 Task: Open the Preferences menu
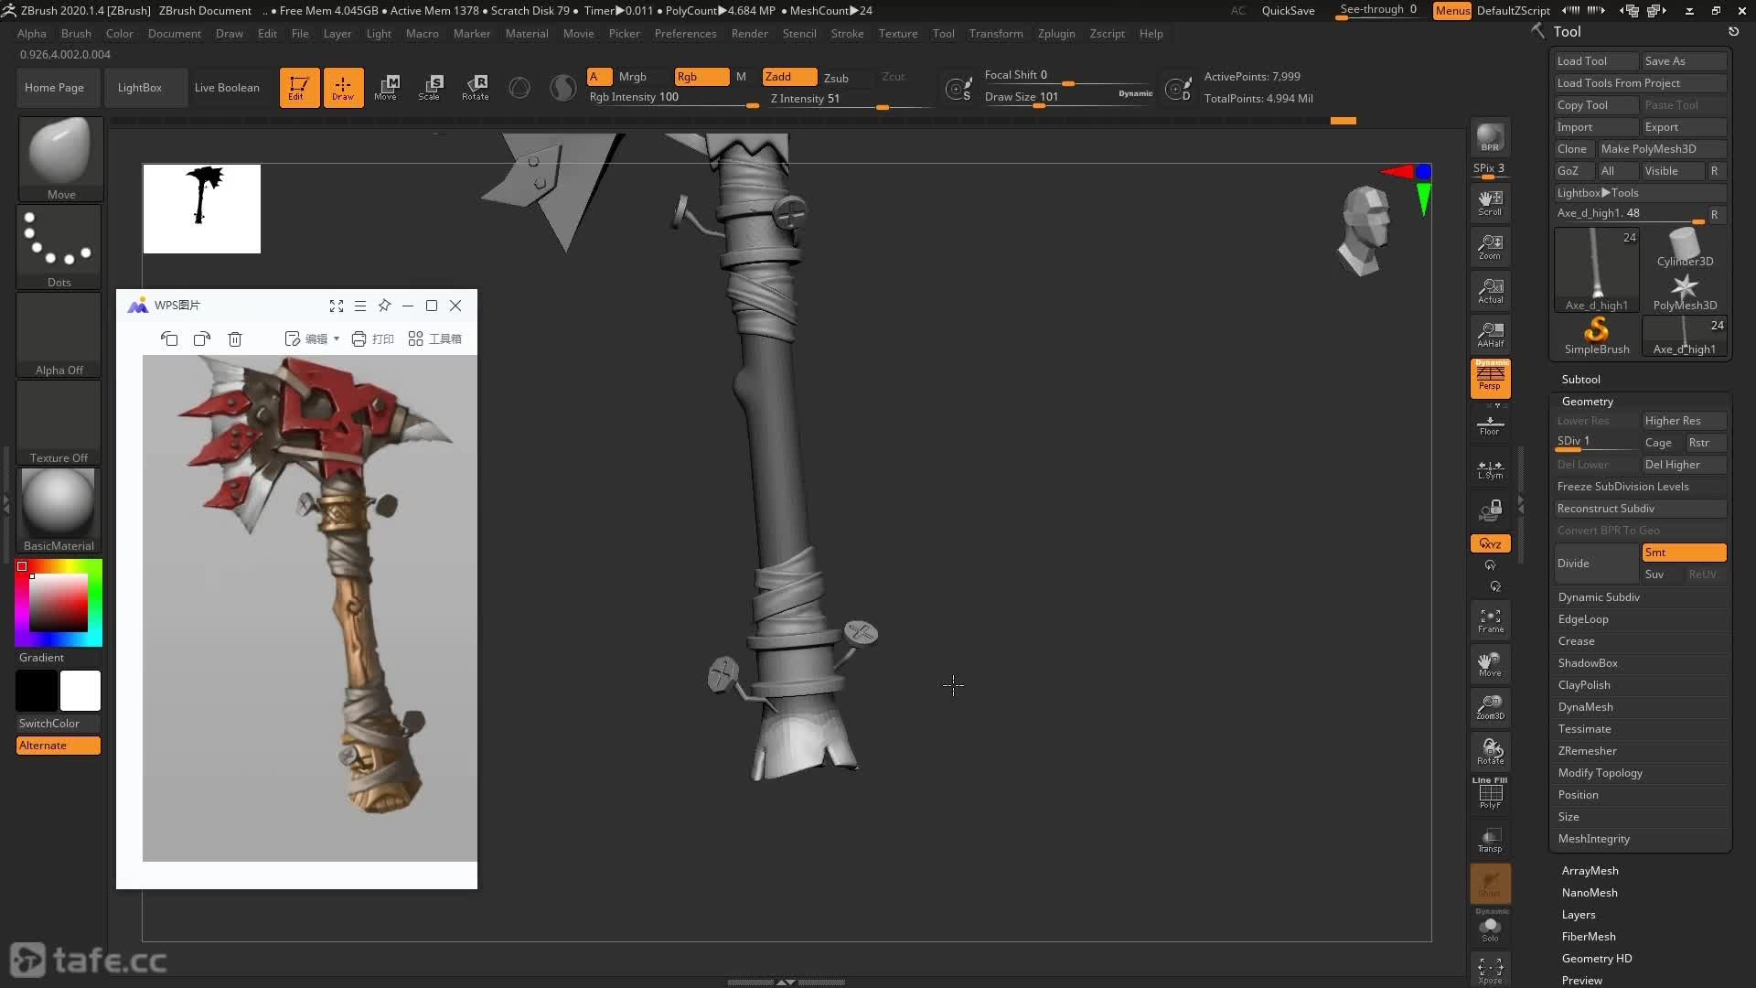[x=685, y=34]
